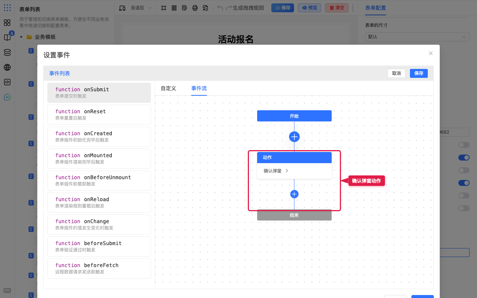Switch to the 事件流 tab
Screen dimensions: 477x298
[199, 88]
